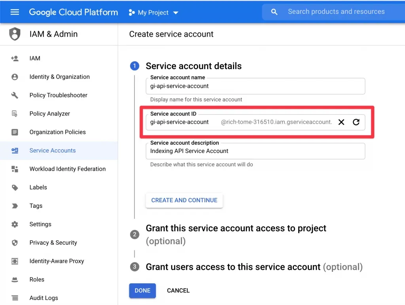This screenshot has width=405, height=305.
Task: Edit the Service account name field
Action: 255,86
